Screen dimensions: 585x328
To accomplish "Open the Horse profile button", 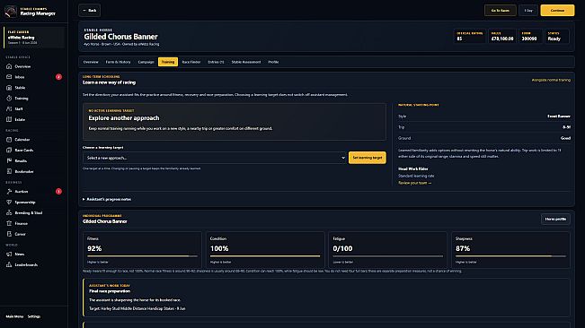I will tap(555, 220).
